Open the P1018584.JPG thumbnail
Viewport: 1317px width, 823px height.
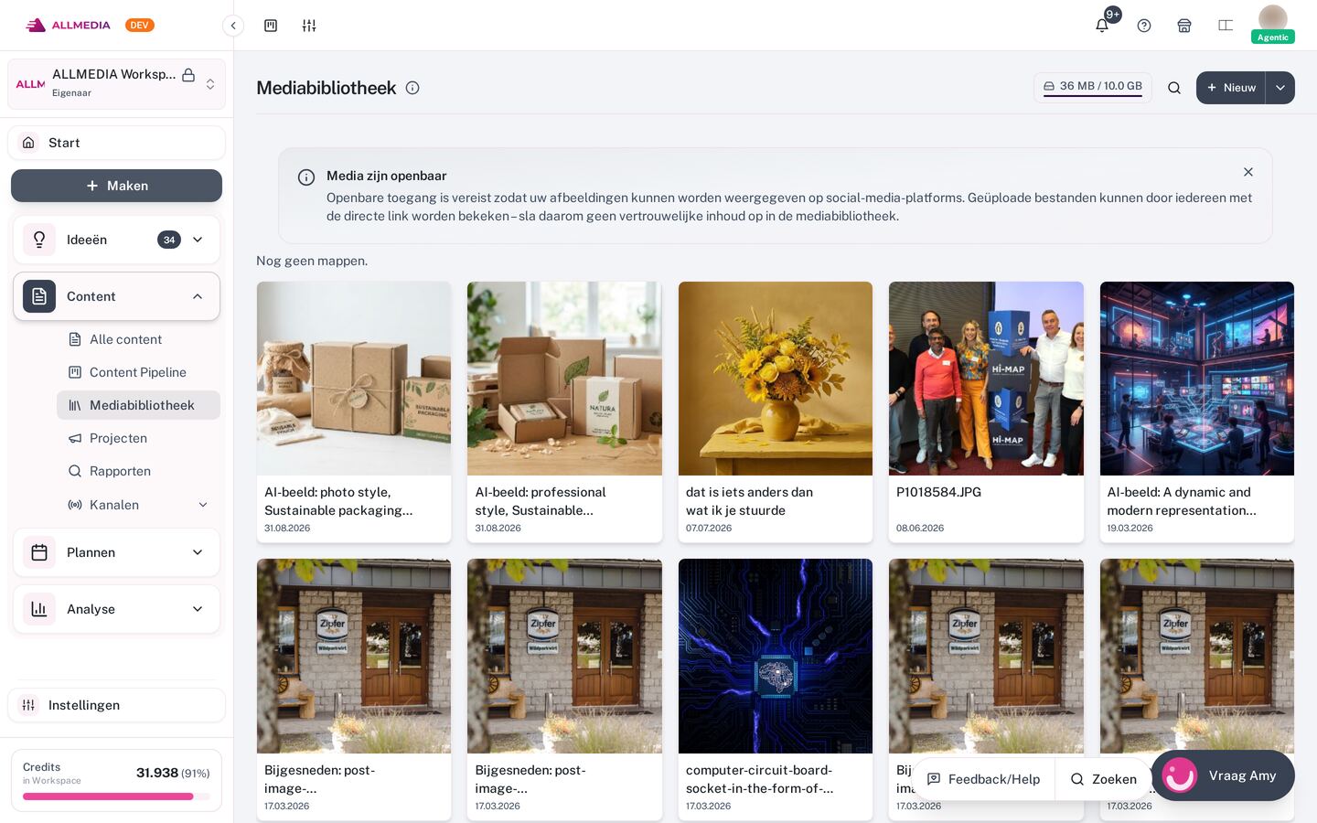coord(986,379)
